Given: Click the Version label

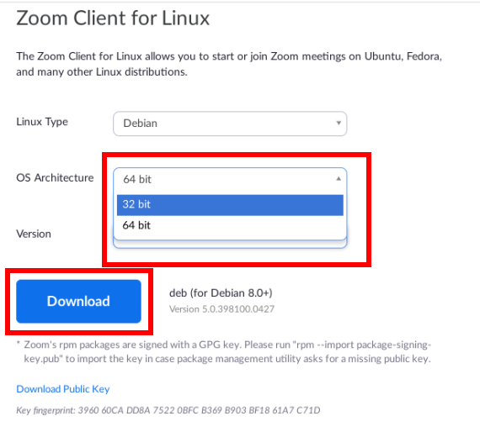Looking at the screenshot, I should 34,234.
